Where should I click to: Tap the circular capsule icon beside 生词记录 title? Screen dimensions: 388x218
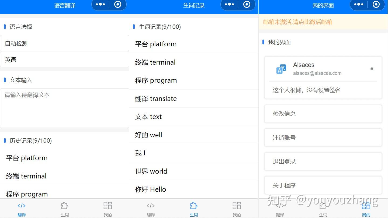247,4
